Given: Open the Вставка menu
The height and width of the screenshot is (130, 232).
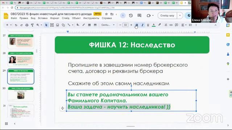Looking at the screenshot, I should pos(43,18).
